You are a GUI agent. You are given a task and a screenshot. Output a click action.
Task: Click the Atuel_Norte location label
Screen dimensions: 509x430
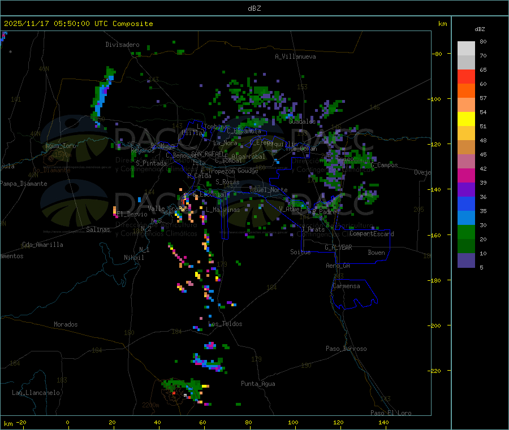click(269, 190)
